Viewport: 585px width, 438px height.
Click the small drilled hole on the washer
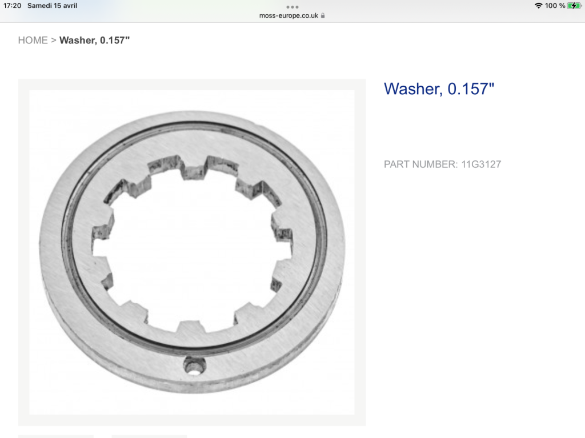click(x=194, y=365)
